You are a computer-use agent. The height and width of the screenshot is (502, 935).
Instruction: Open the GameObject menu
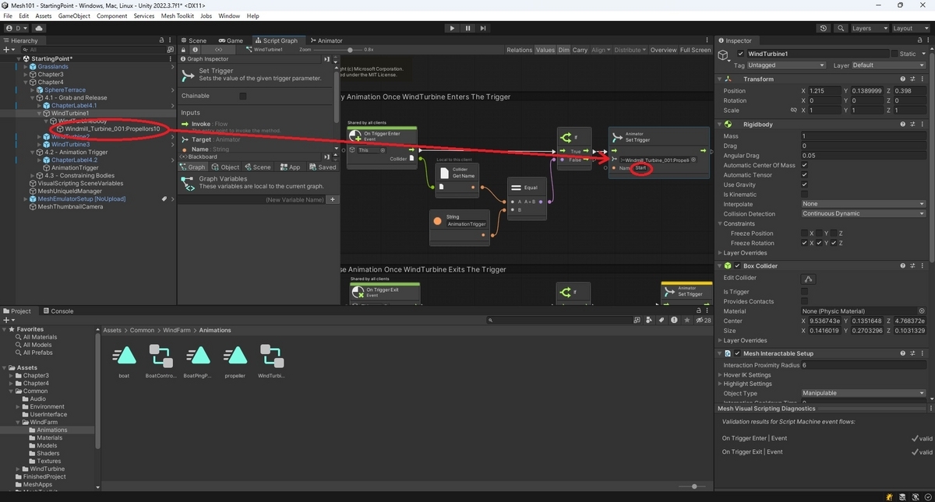point(74,16)
